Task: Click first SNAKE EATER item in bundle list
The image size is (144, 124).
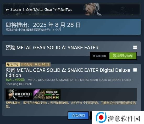Action: (53, 80)
